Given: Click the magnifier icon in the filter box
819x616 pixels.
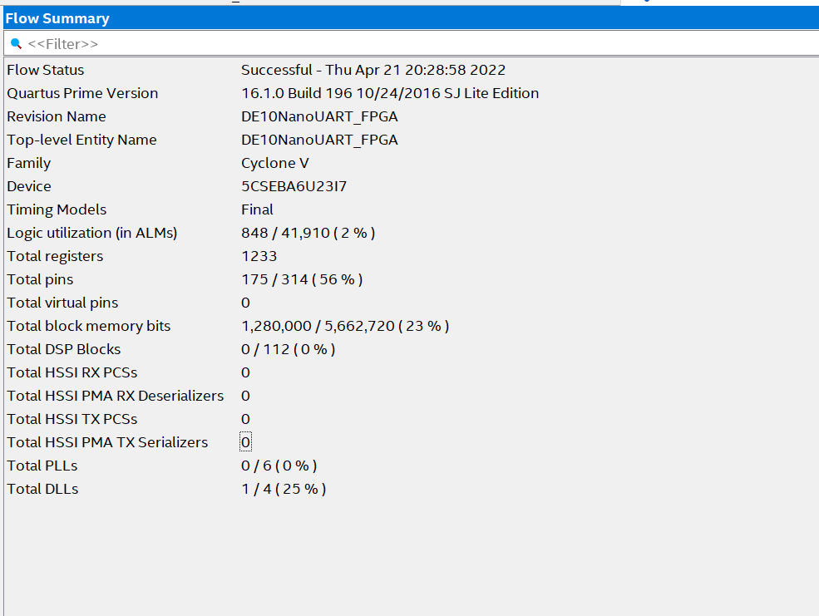Looking at the screenshot, I should tap(16, 44).
